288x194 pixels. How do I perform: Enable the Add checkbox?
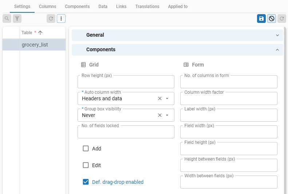[x=86, y=149]
